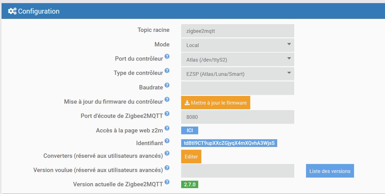385x194 pixels.
Task: Click help icon beside Port d'écoute de Zigbee2MQTT
Action: (x=167, y=114)
